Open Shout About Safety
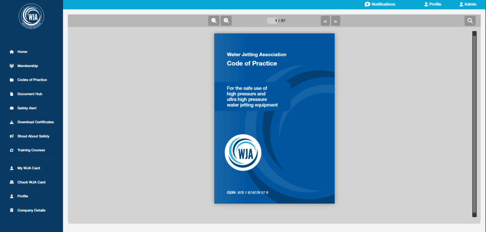486x232 pixels. click(33, 136)
